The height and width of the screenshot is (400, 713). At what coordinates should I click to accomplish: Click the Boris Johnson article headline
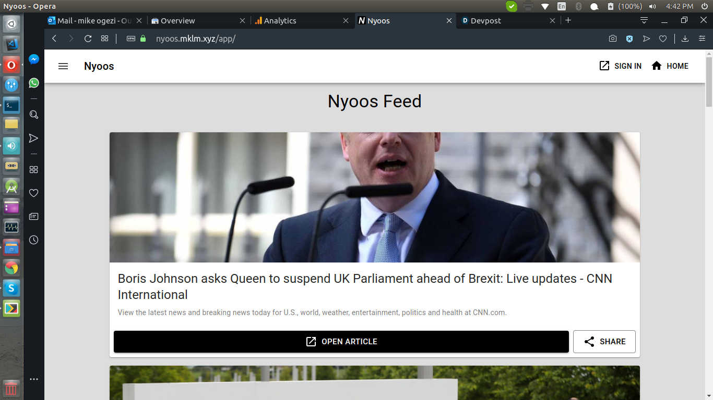pos(365,286)
